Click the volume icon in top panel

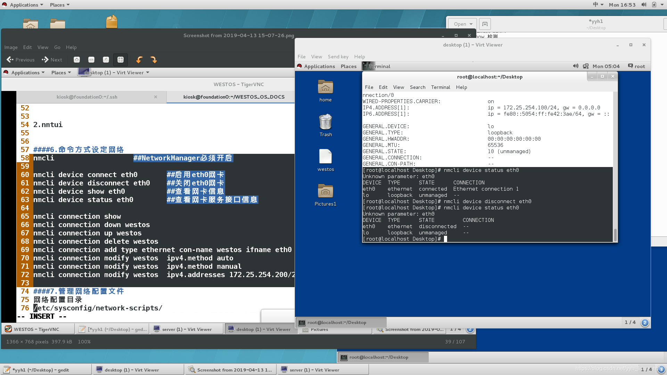(x=644, y=5)
